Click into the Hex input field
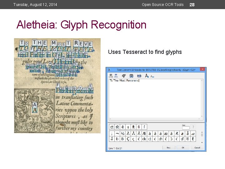This screenshot has width=225, height=169. 186,128
